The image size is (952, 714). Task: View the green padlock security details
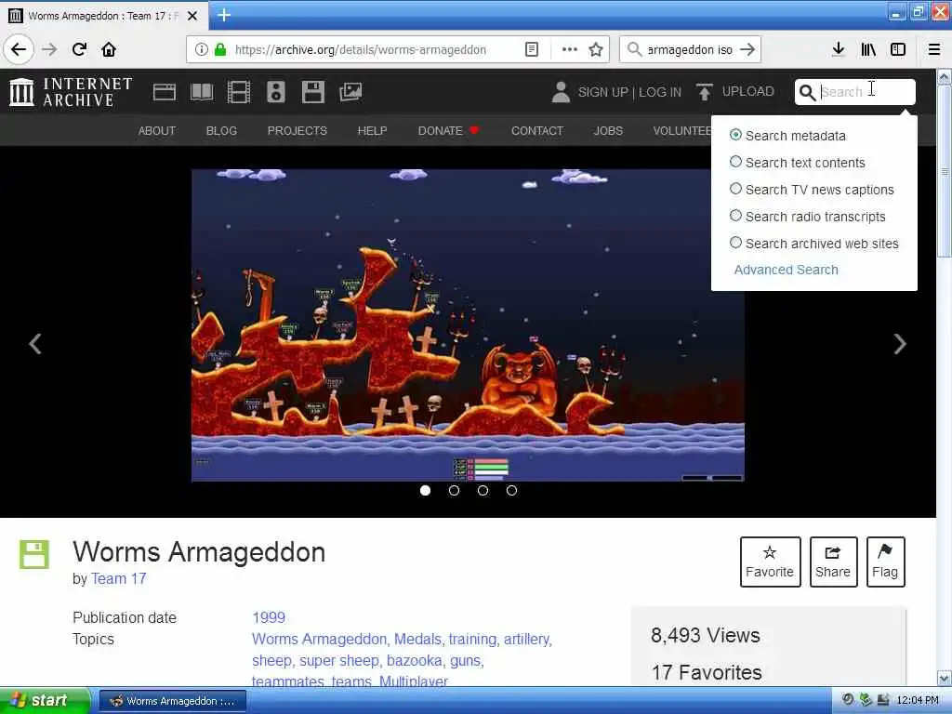coord(220,49)
